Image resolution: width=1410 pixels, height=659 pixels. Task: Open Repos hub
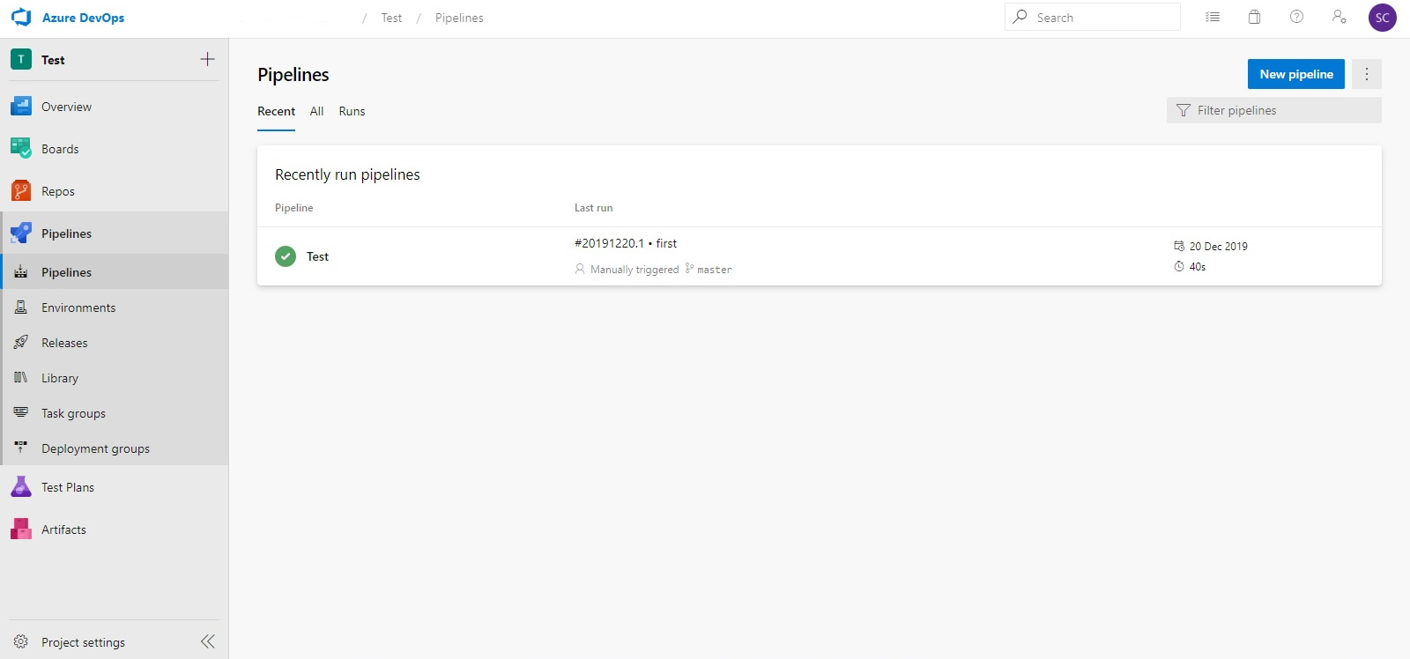[x=115, y=191]
